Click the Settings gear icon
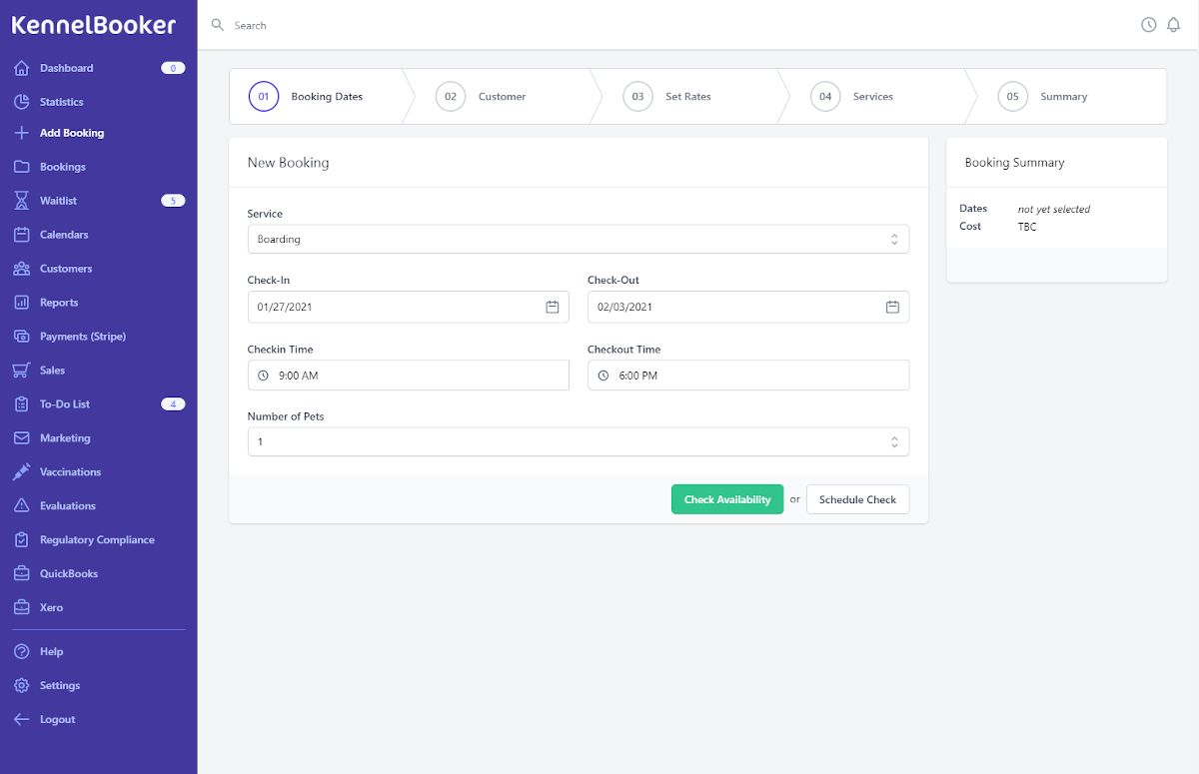Screen dimensions: 1199x774 point(22,686)
